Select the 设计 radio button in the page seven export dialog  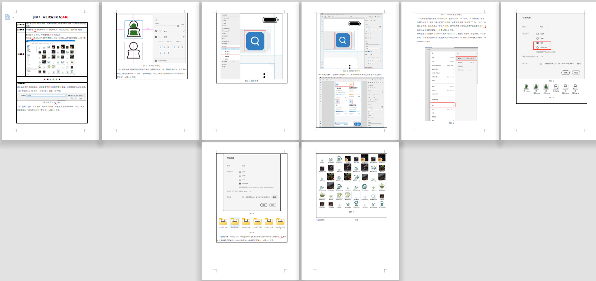click(240, 172)
